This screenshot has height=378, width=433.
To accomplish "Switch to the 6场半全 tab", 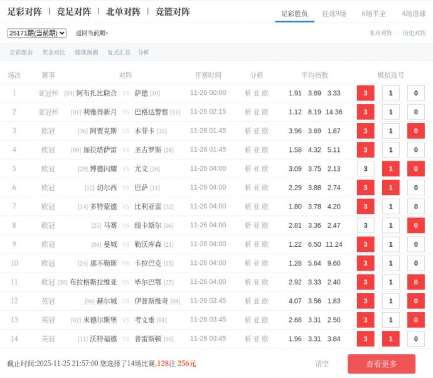I will 373,13.
